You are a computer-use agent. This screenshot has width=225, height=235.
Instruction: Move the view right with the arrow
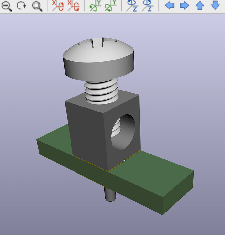click(x=185, y=5)
